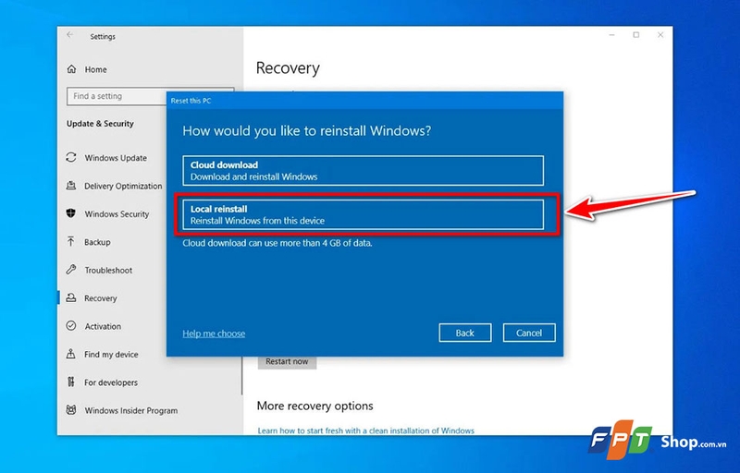This screenshot has width=740, height=473.
Task: Open the Windows Insider Program label
Action: click(131, 410)
